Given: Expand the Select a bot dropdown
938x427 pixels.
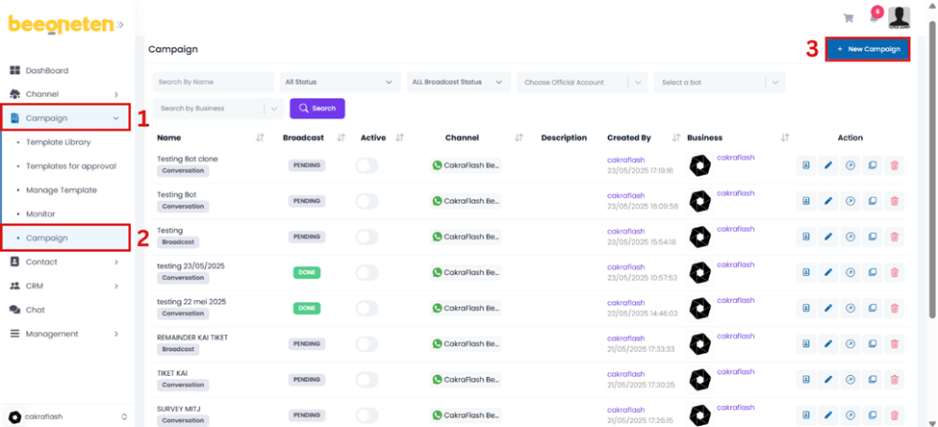Looking at the screenshot, I should (x=719, y=83).
